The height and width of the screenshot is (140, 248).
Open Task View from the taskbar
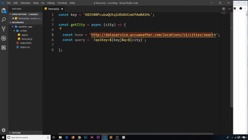pyautogui.click(x=54, y=137)
